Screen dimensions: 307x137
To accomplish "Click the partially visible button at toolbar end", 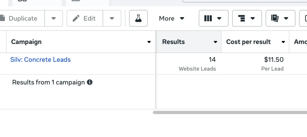I will point(303,18).
